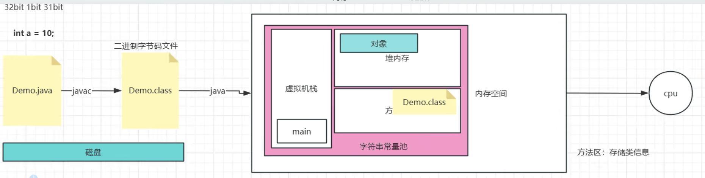705x178 pixels.
Task: Click the 二进制字节码文件 label
Action: pyautogui.click(x=146, y=46)
